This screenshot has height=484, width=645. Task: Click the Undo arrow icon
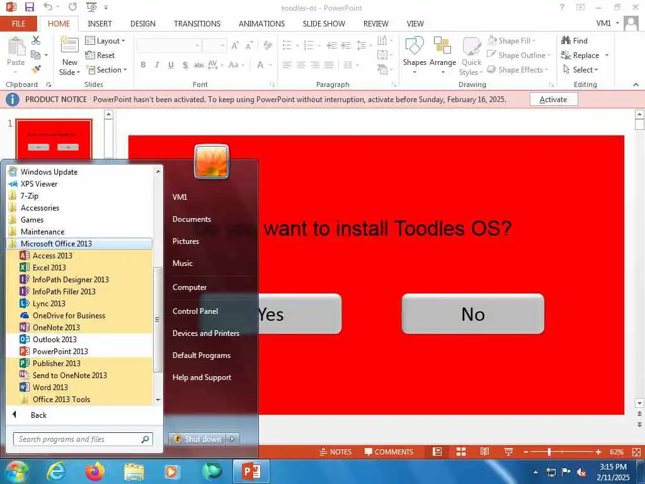[x=48, y=7]
